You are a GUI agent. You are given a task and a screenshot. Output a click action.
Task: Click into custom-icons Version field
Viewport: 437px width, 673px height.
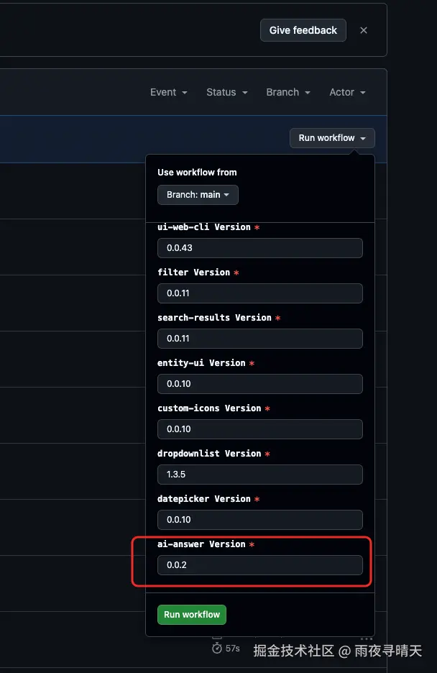click(x=259, y=429)
